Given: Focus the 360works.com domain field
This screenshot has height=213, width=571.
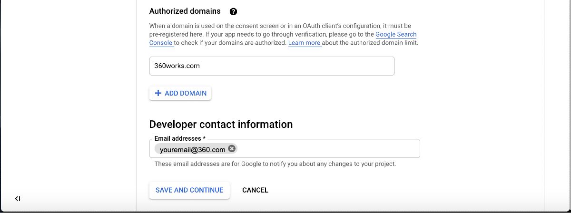Looking at the screenshot, I should click(272, 66).
